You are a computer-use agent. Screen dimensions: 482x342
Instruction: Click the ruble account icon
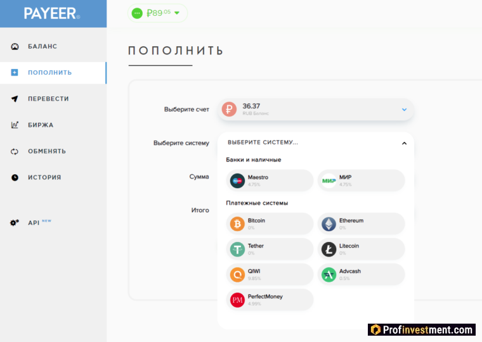230,110
